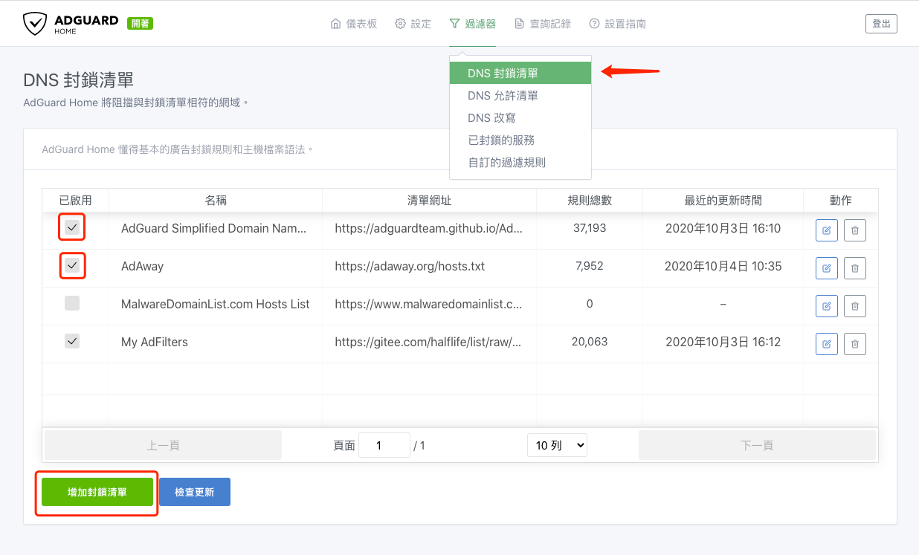The image size is (919, 555).
Task: Click the AdGuard Home shield logo
Action: 36,23
